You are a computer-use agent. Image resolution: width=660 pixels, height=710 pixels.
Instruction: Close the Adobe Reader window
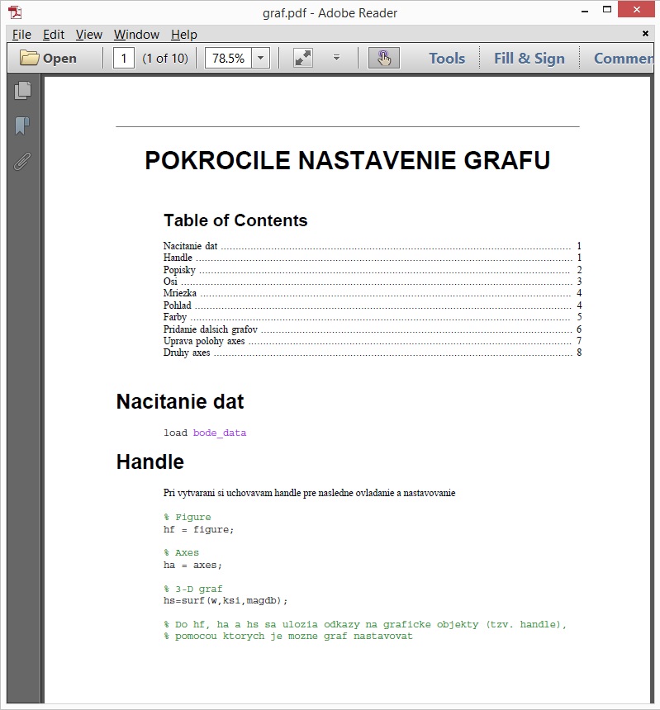pos(636,10)
